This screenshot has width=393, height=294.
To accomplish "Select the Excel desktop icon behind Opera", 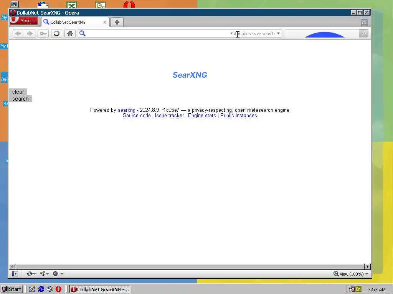I will click(72, 5).
